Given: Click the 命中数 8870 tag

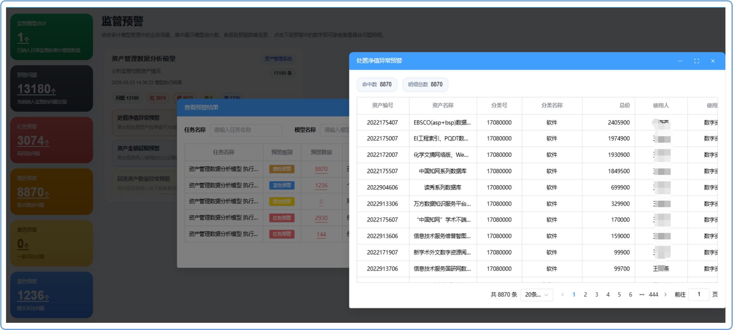Looking at the screenshot, I should click(x=377, y=84).
